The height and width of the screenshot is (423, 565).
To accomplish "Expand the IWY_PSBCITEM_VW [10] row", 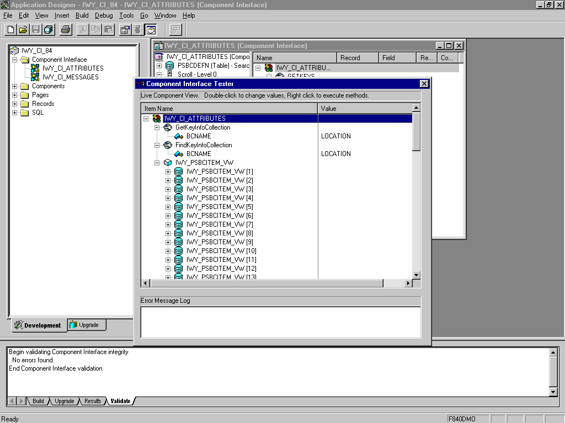I will coord(168,251).
